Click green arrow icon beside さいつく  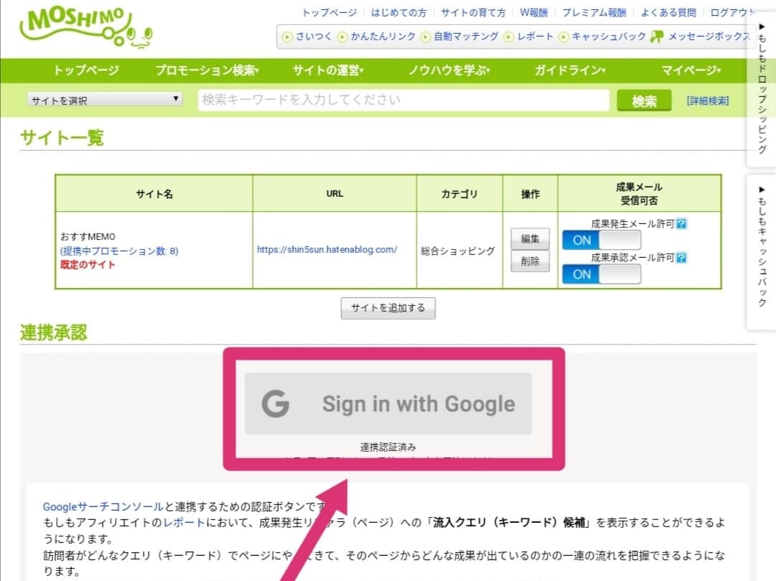(x=287, y=36)
